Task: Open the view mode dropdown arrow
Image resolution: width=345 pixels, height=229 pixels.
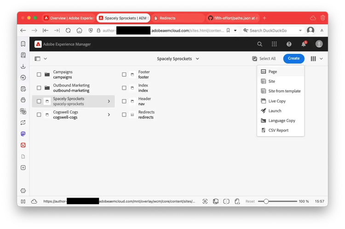Action: pyautogui.click(x=321, y=59)
